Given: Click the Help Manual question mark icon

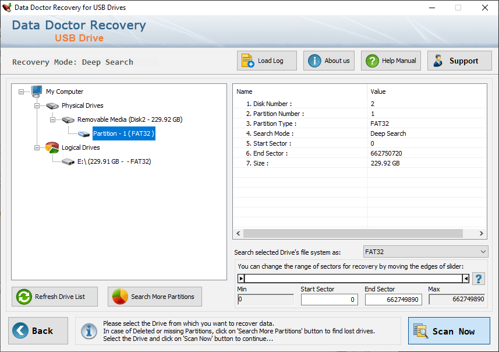Looking at the screenshot, I should tap(372, 61).
